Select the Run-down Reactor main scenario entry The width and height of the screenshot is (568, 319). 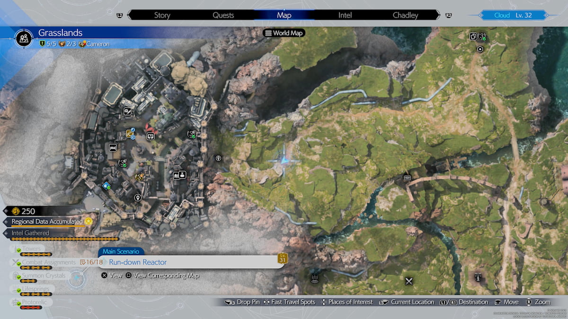tap(189, 262)
